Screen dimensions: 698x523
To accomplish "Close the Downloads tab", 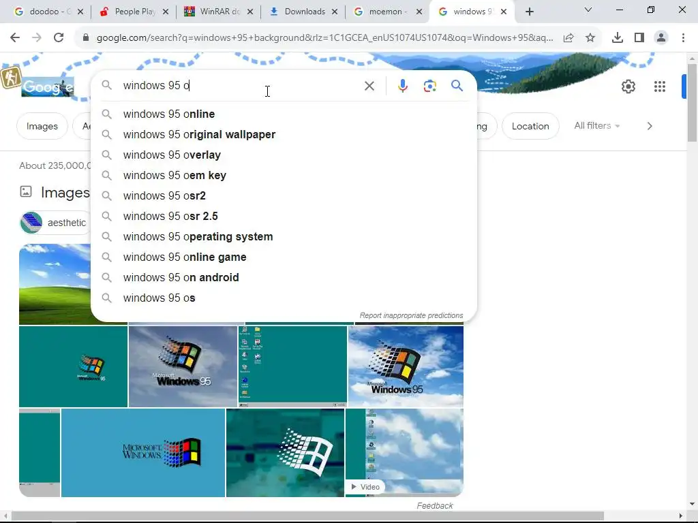I will pyautogui.click(x=335, y=12).
